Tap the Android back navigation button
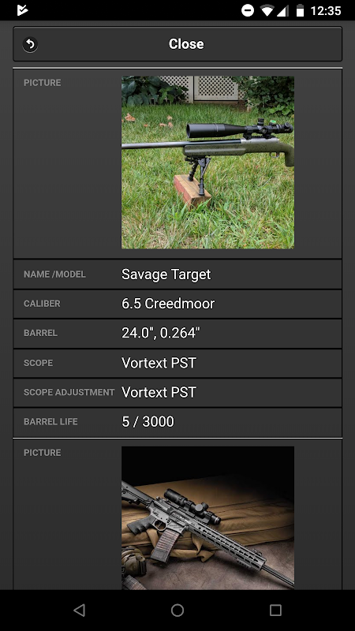355x631 pixels. click(x=80, y=610)
